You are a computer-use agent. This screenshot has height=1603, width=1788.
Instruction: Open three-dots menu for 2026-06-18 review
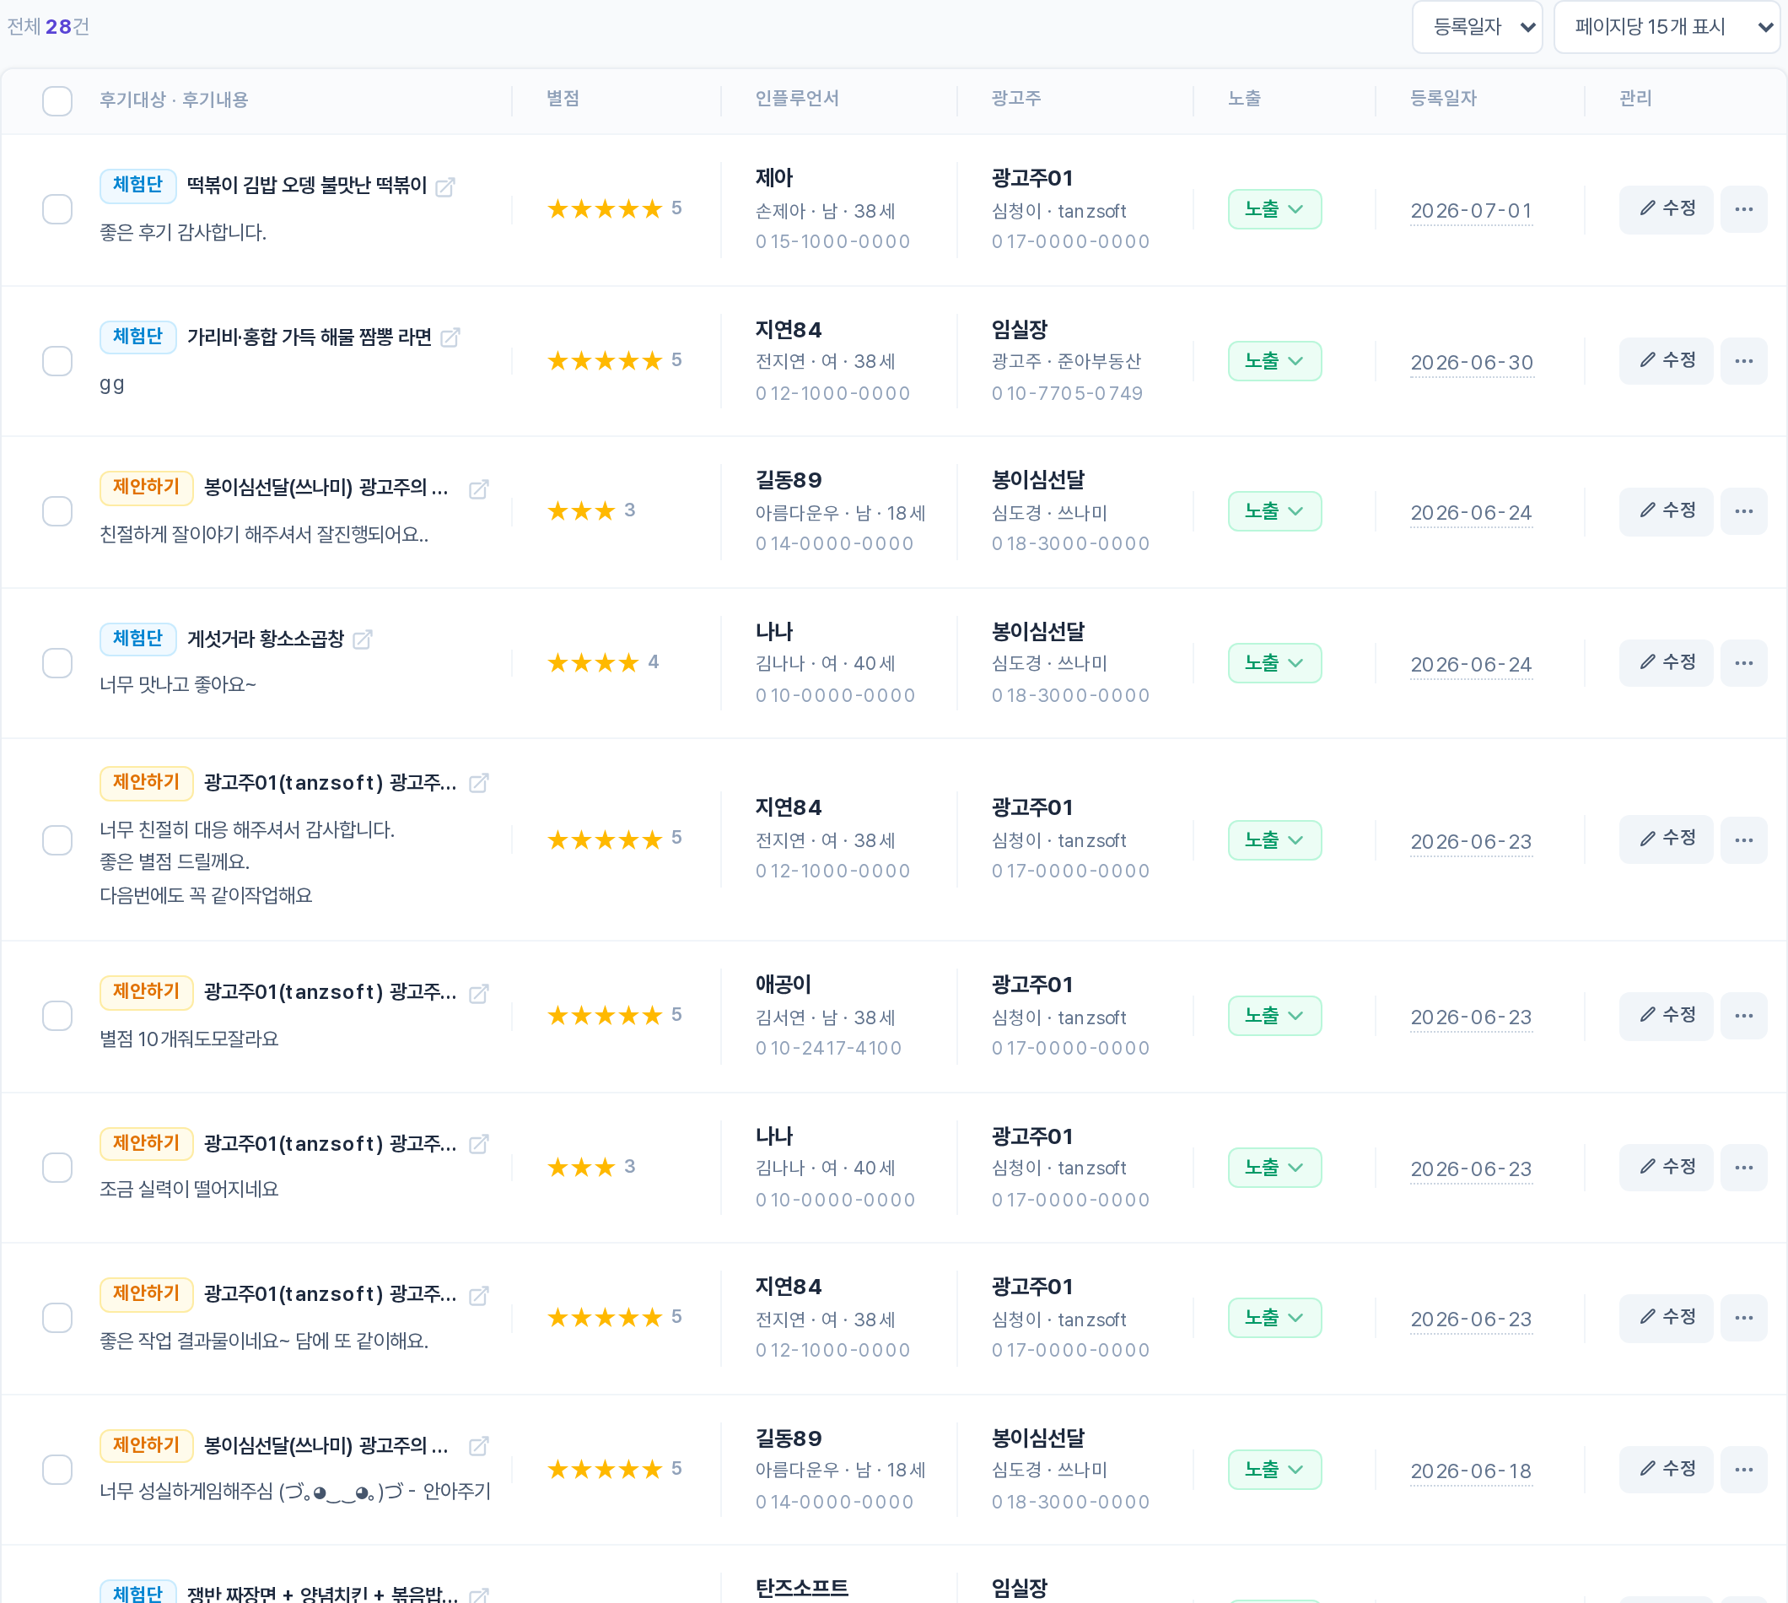pos(1742,1469)
